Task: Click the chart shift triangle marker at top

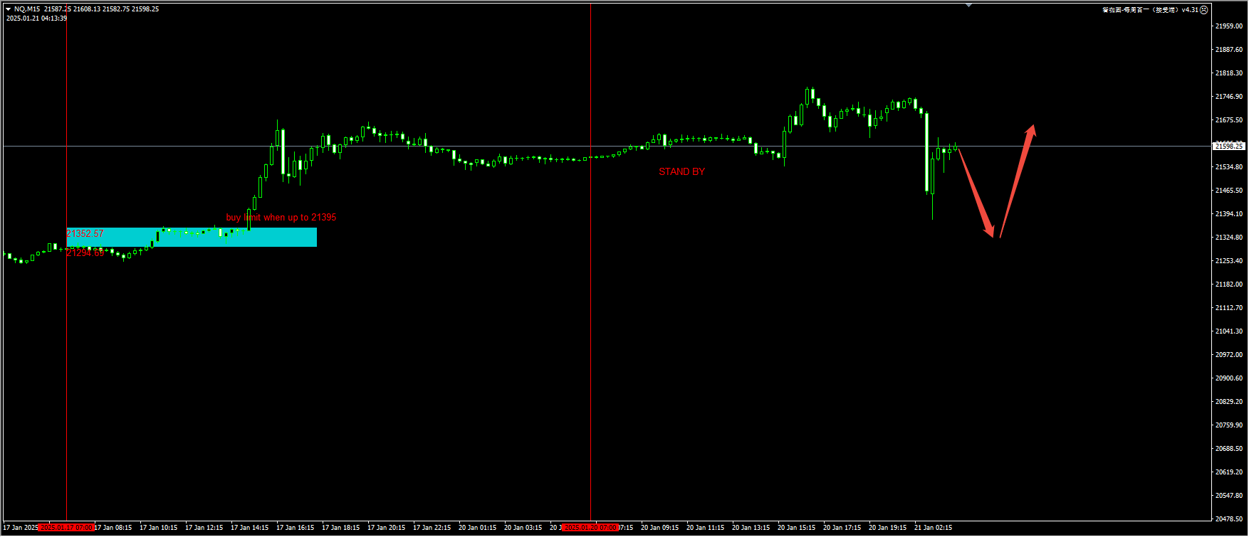Action: [x=968, y=5]
